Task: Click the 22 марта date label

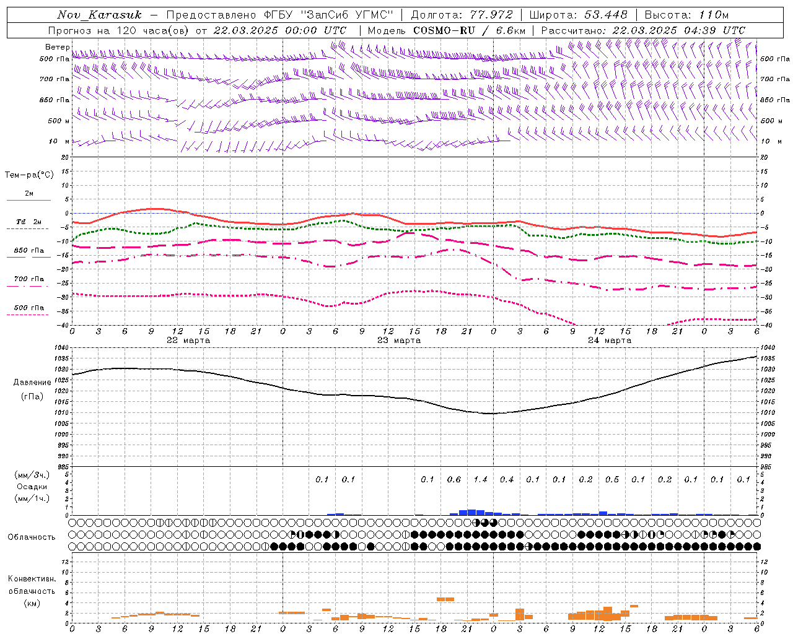Action: [188, 340]
